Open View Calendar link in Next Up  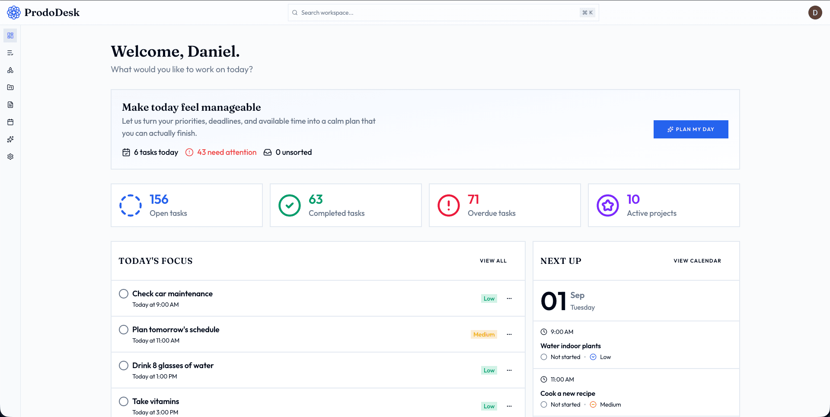point(697,261)
